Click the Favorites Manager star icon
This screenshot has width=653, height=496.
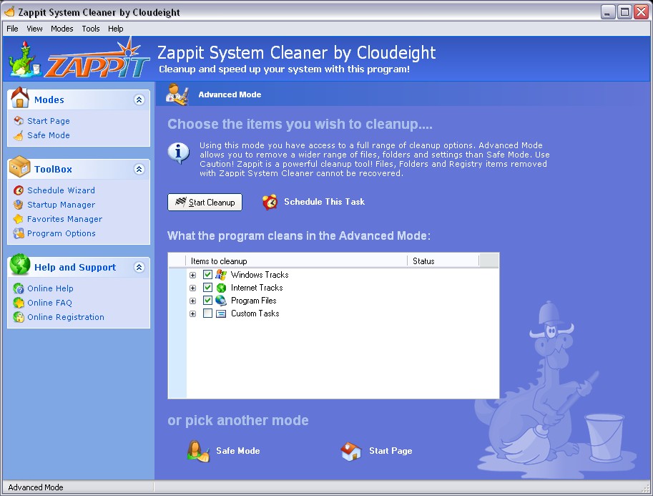(x=19, y=219)
